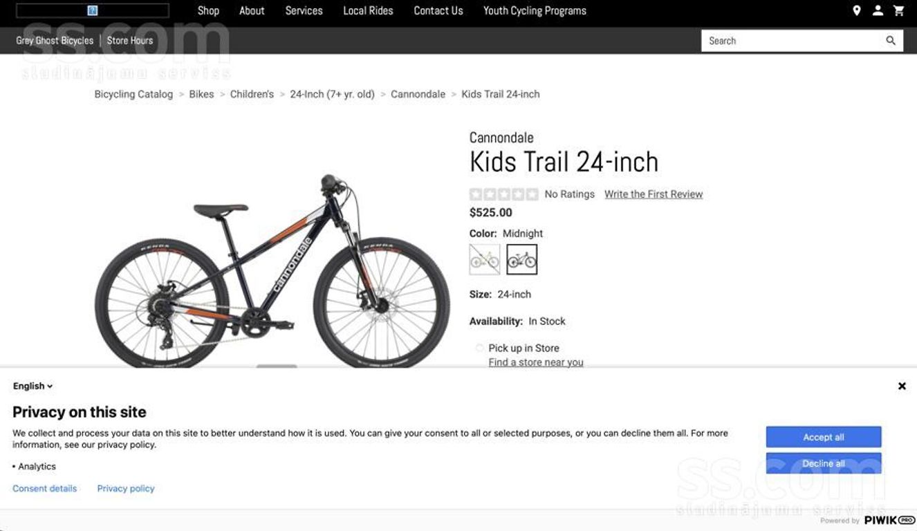Go to Children's breadcrumb link
Screen dimensions: 917x531
coord(252,94)
